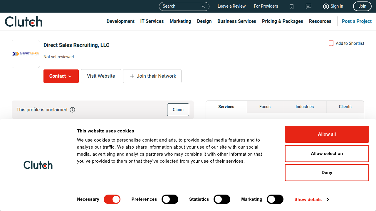Image resolution: width=376 pixels, height=211 pixels.
Task: Open the Development menu
Action: [x=120, y=21]
